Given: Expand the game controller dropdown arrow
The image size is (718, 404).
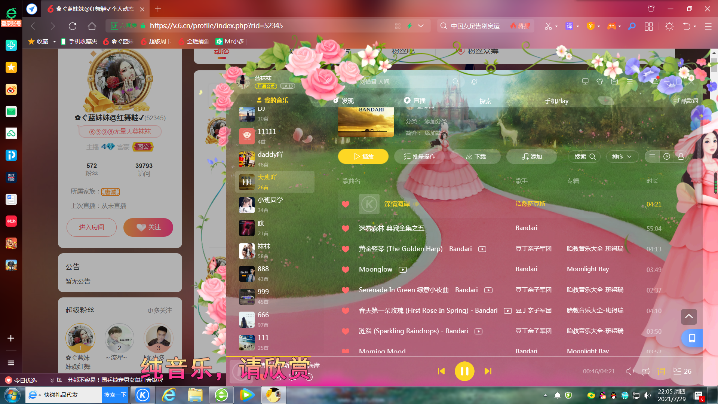Looking at the screenshot, I should 620,26.
